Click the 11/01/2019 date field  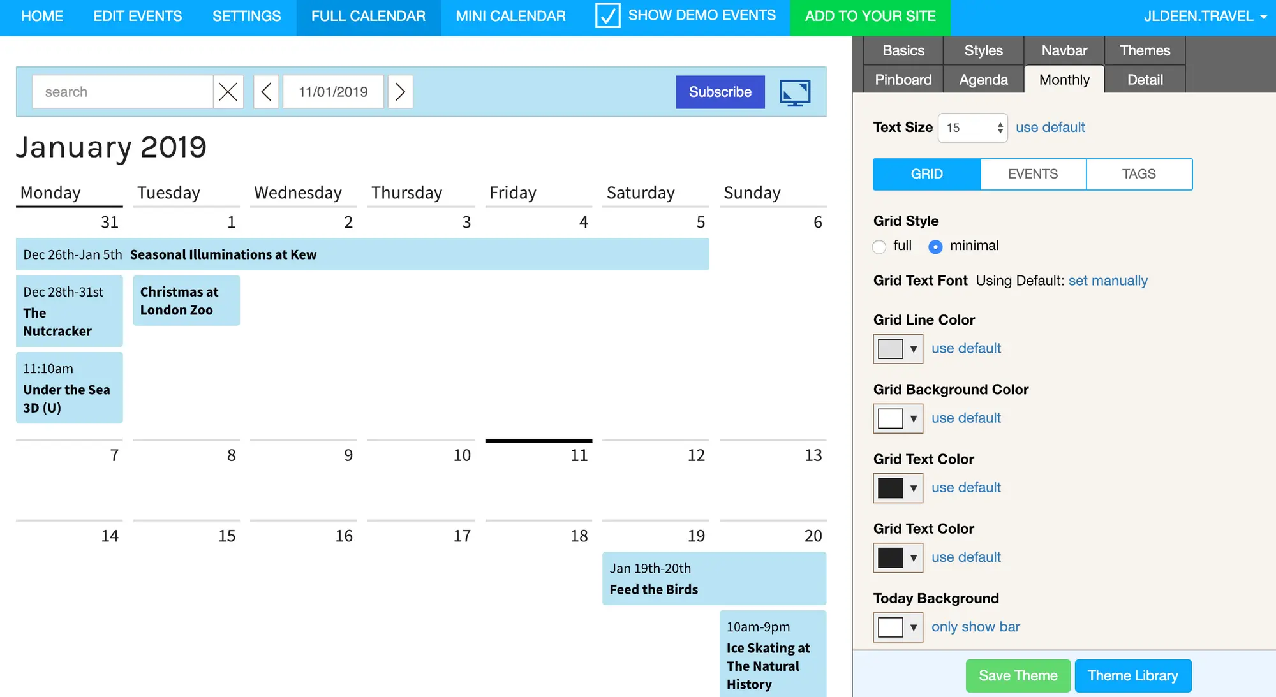point(332,92)
